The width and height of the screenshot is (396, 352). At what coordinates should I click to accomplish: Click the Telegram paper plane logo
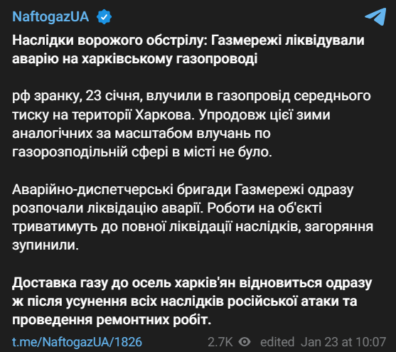coord(376,16)
